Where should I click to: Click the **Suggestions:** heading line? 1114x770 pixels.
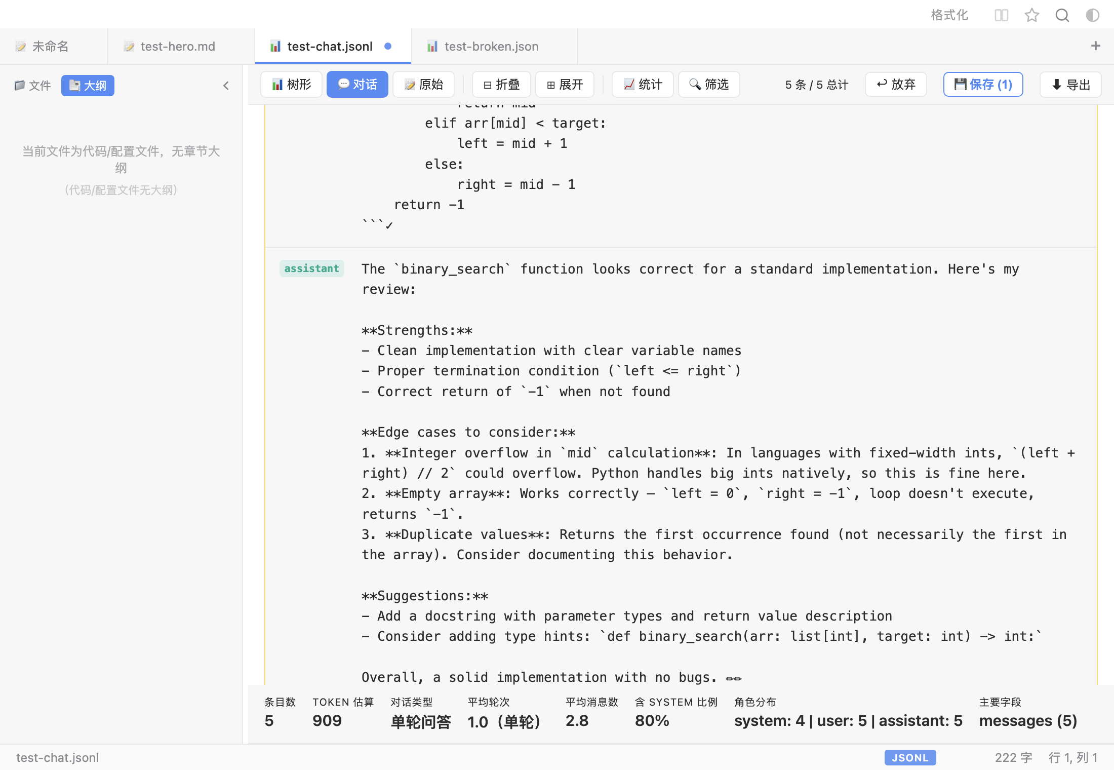(x=425, y=596)
